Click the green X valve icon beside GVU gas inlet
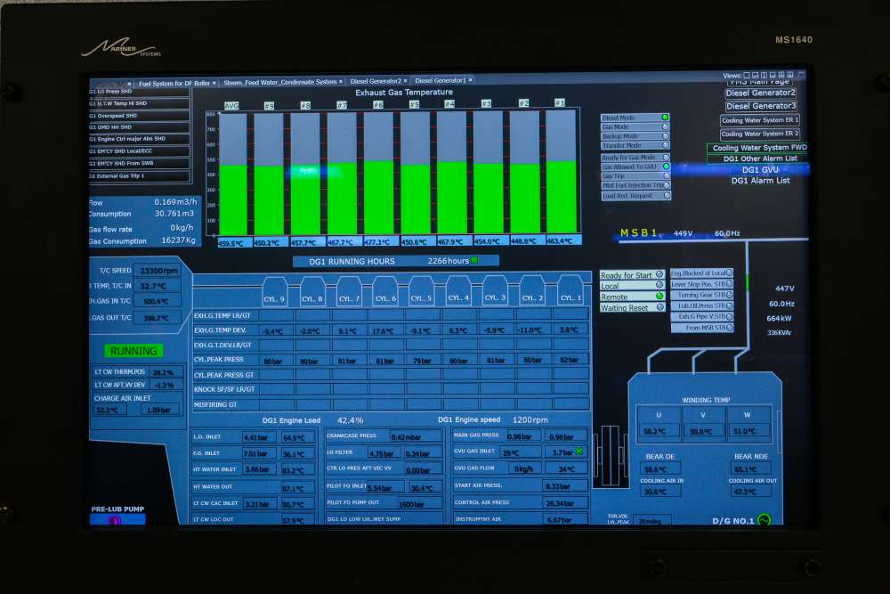The image size is (890, 594). coord(579,452)
